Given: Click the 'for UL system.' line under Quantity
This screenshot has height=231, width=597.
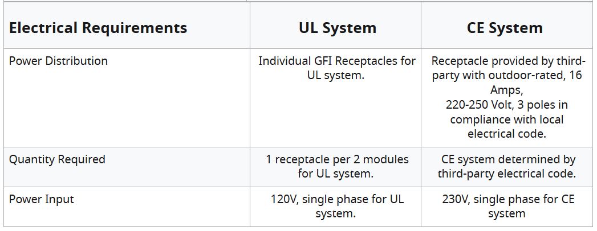Looking at the screenshot, I should pyautogui.click(x=335, y=174).
